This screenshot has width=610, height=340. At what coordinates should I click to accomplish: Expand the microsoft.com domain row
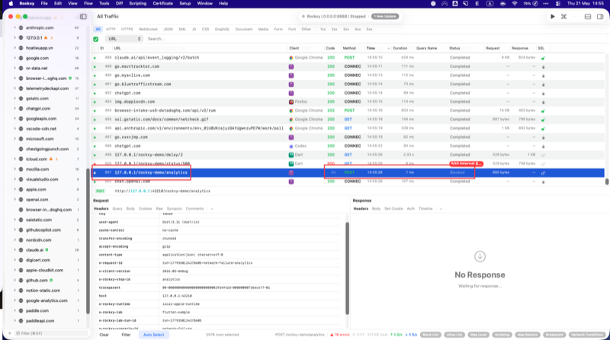point(14,139)
